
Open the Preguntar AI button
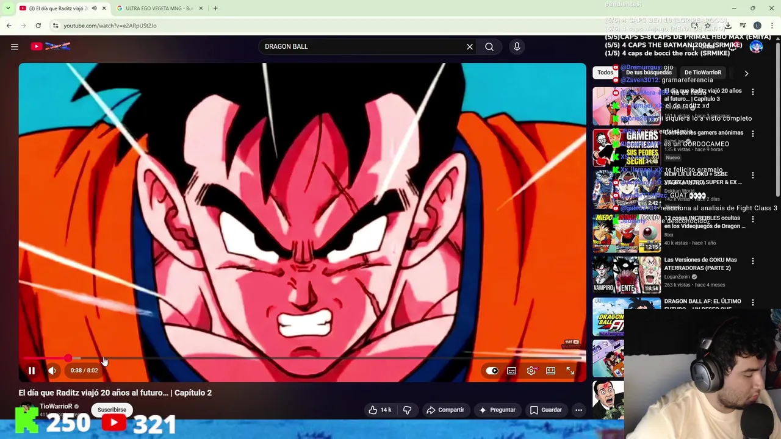(x=497, y=410)
